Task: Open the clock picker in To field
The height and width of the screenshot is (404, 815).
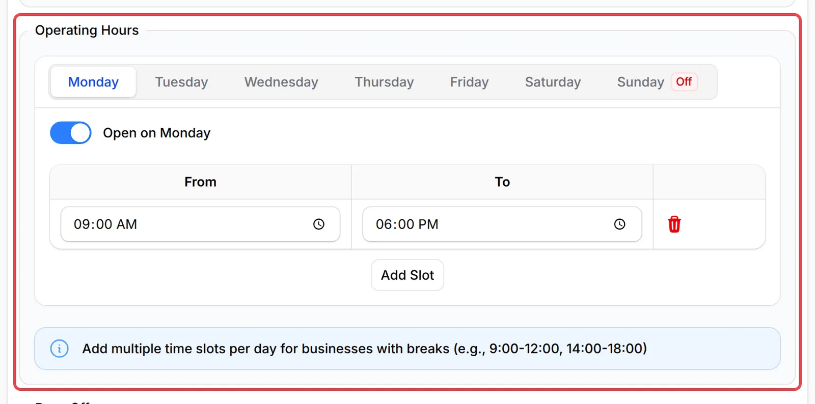Action: click(619, 224)
